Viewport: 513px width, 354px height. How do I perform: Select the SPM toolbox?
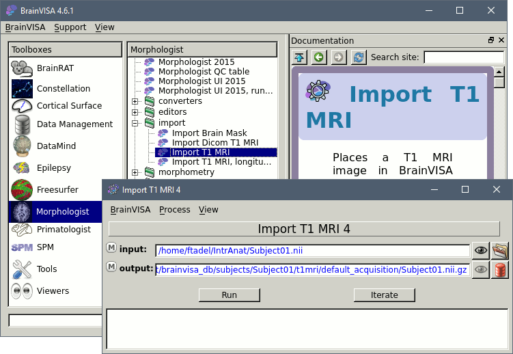(x=45, y=247)
